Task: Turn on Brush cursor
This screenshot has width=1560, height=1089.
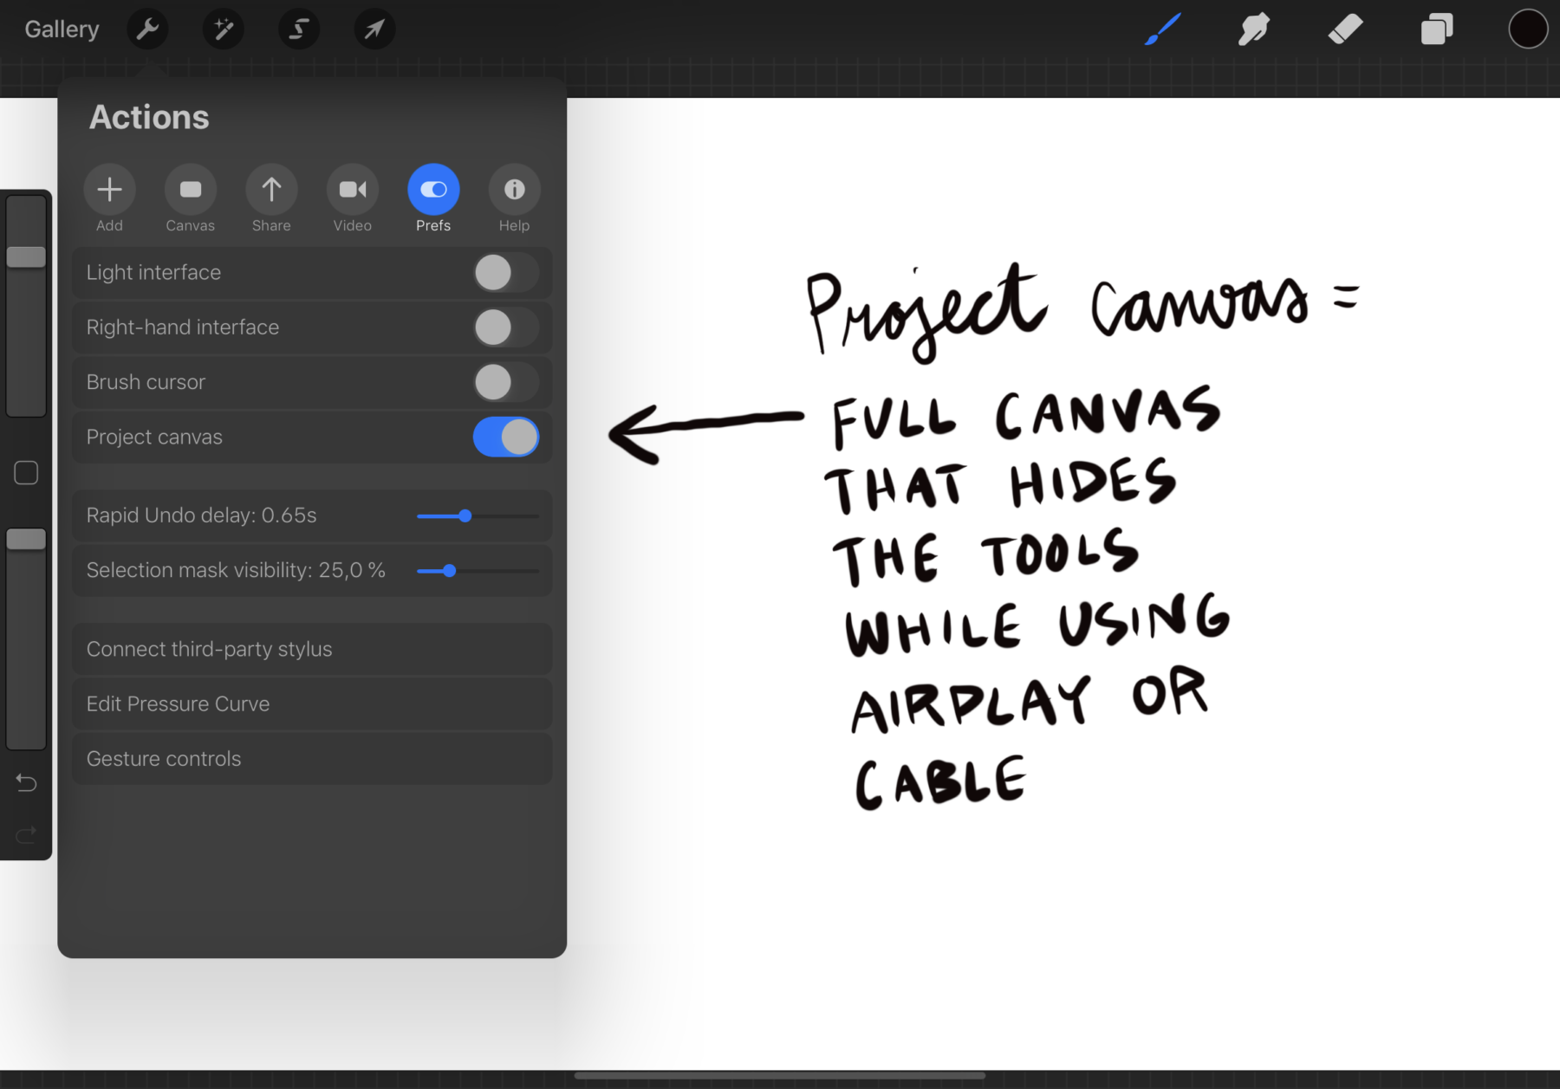Action: (x=506, y=382)
